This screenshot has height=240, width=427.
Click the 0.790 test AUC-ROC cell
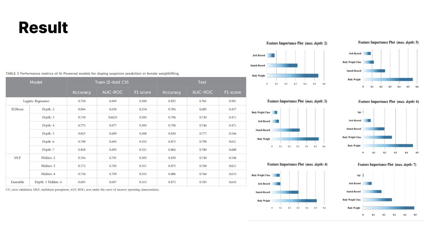(203, 142)
